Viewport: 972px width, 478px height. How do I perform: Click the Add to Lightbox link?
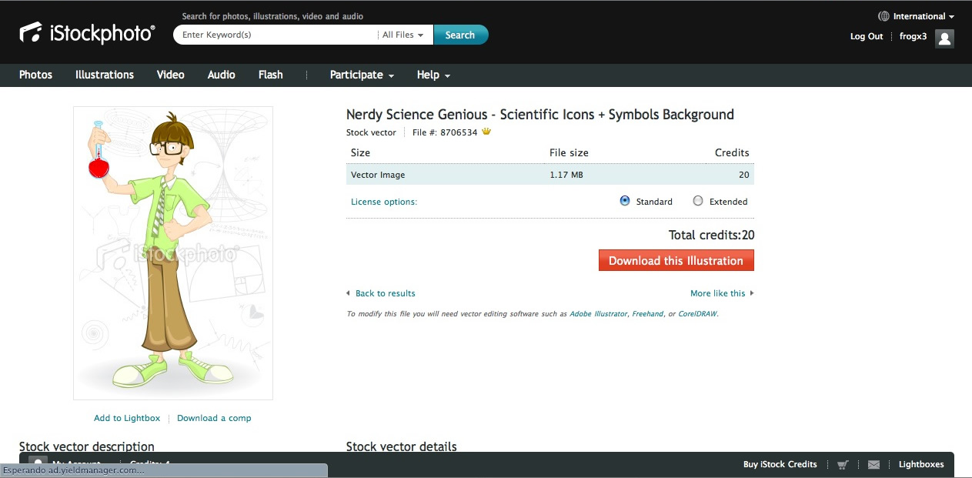coord(127,418)
